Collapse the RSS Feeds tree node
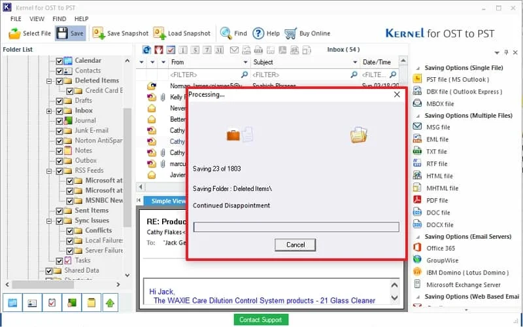This screenshot has width=523, height=327. click(x=49, y=171)
